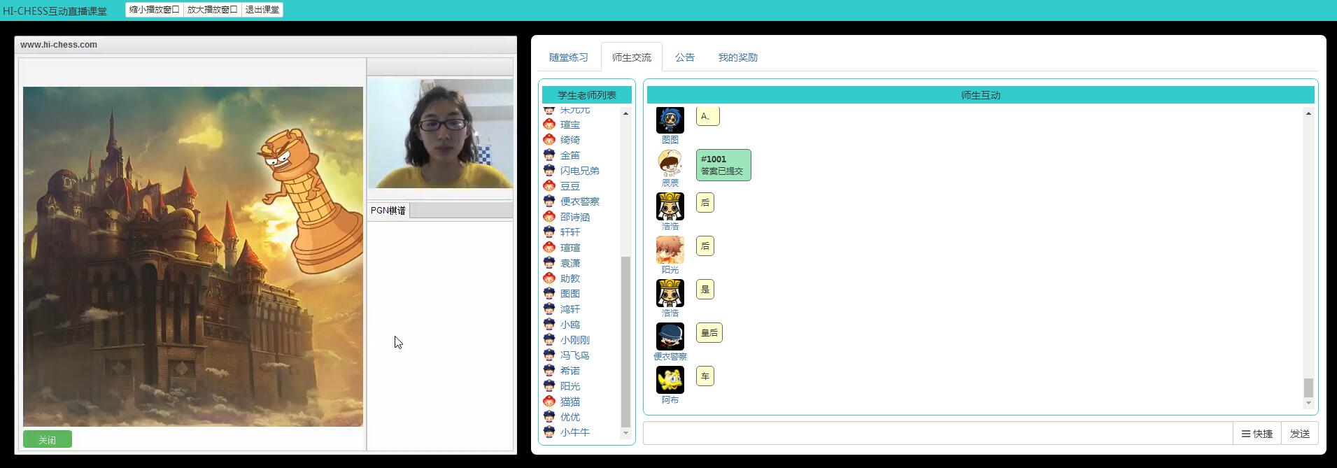Click the police icon next to 鸿轩
The width and height of the screenshot is (1337, 468).
point(549,309)
